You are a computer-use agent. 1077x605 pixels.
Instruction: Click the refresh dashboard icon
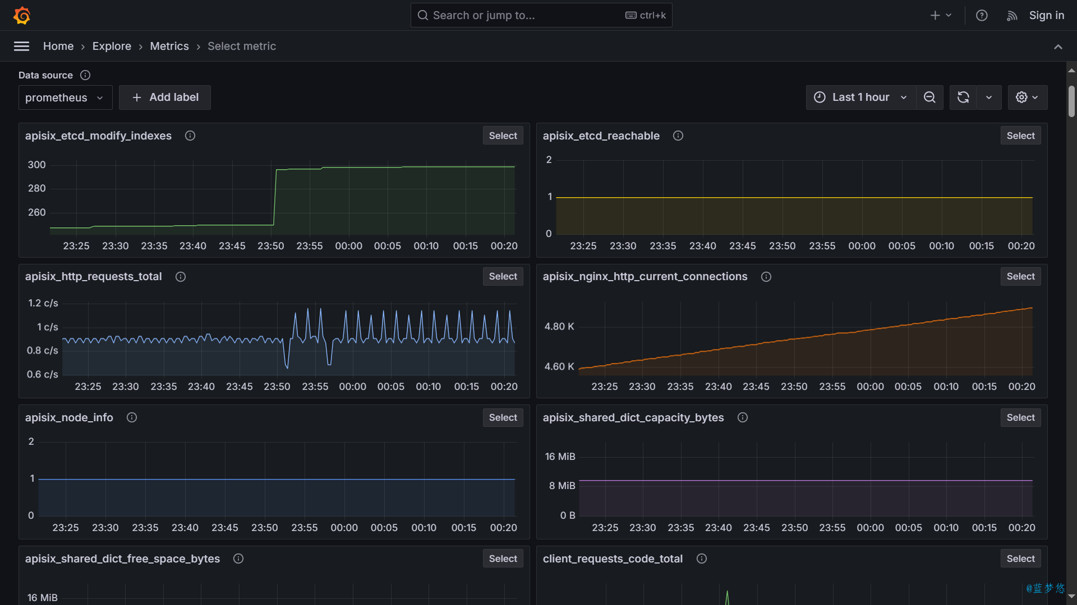(x=963, y=97)
